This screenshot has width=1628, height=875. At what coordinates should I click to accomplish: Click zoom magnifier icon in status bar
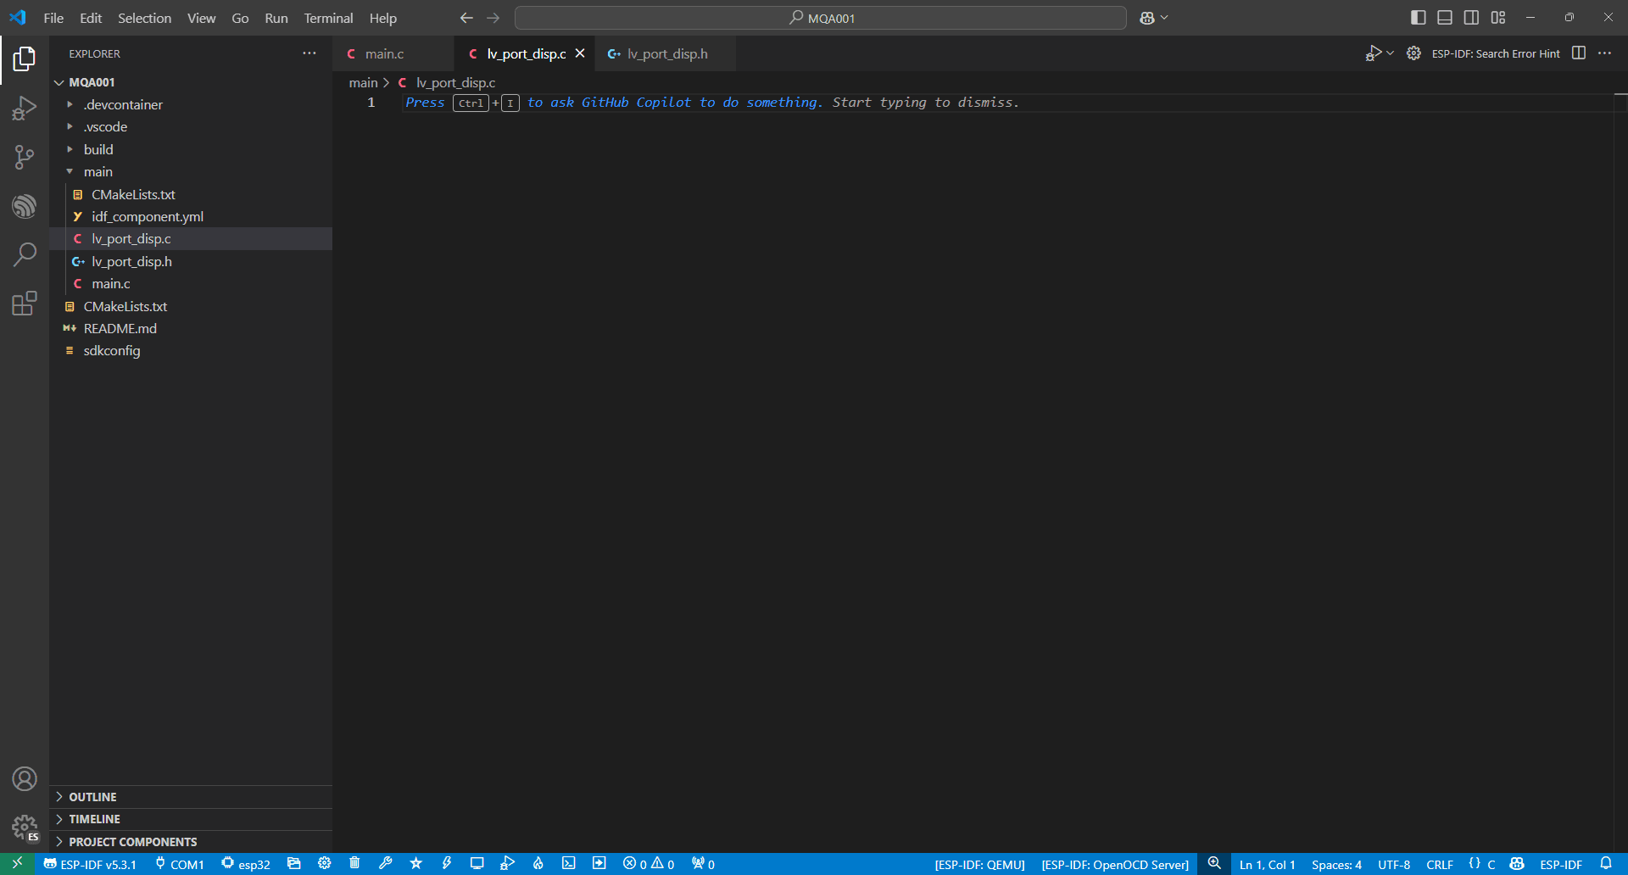click(x=1214, y=864)
